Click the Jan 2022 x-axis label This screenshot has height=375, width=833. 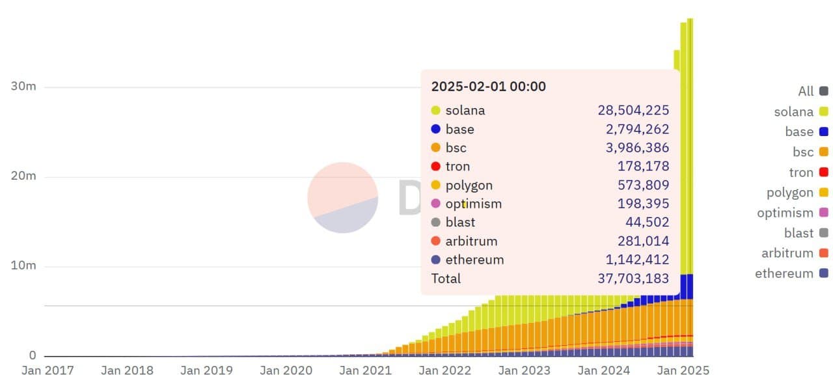click(x=444, y=370)
